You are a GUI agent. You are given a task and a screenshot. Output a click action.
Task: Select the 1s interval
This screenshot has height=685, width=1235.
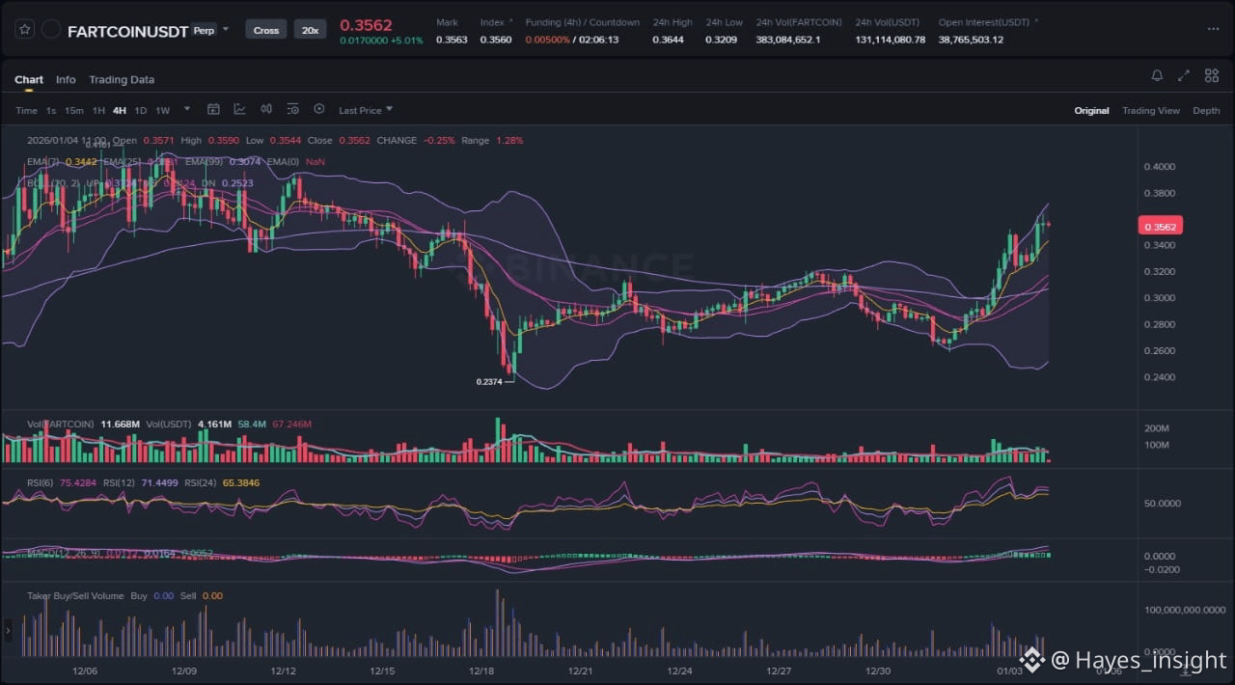tap(51, 110)
